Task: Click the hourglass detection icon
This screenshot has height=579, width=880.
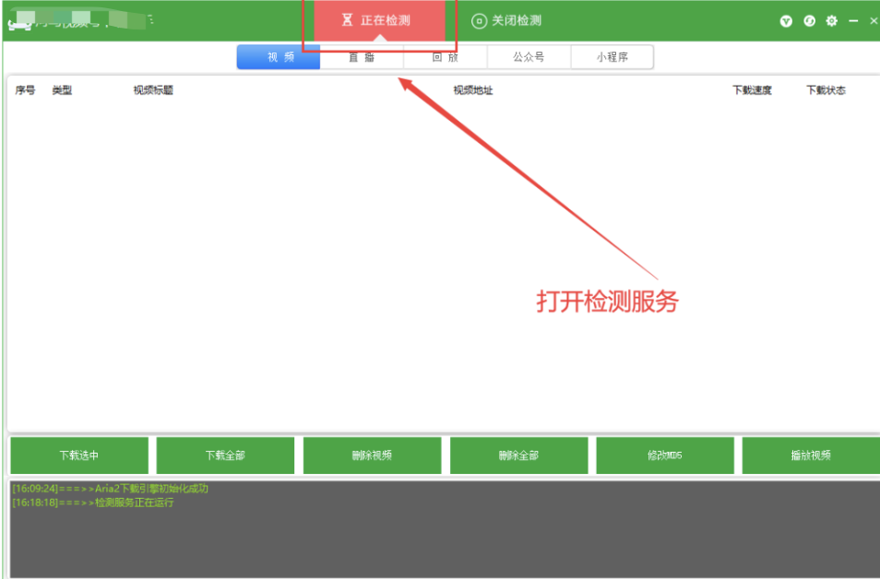Action: (x=348, y=18)
